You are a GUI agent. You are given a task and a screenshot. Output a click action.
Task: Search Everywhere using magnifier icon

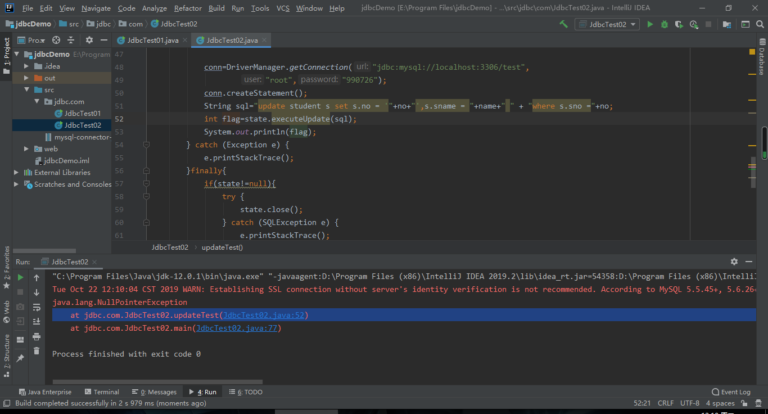(x=760, y=24)
